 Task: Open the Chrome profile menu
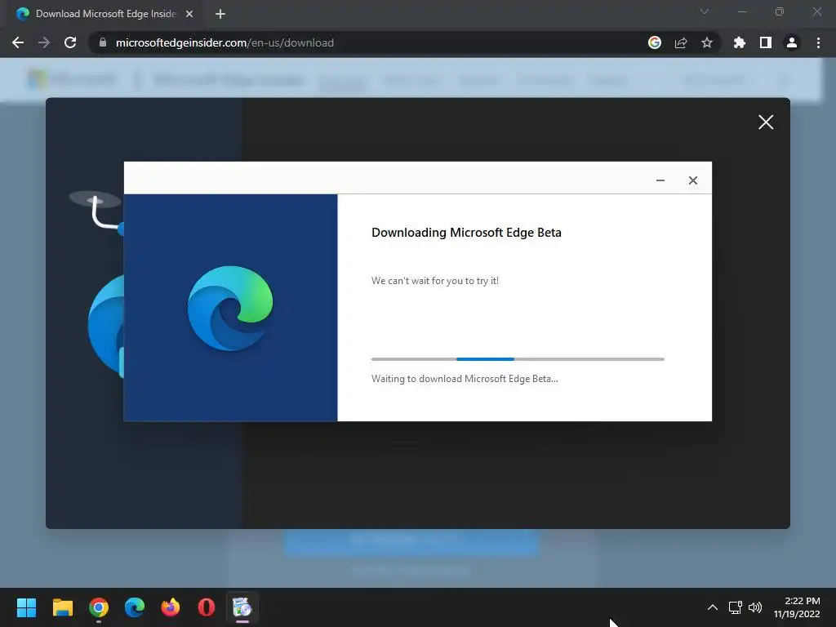[x=792, y=42]
